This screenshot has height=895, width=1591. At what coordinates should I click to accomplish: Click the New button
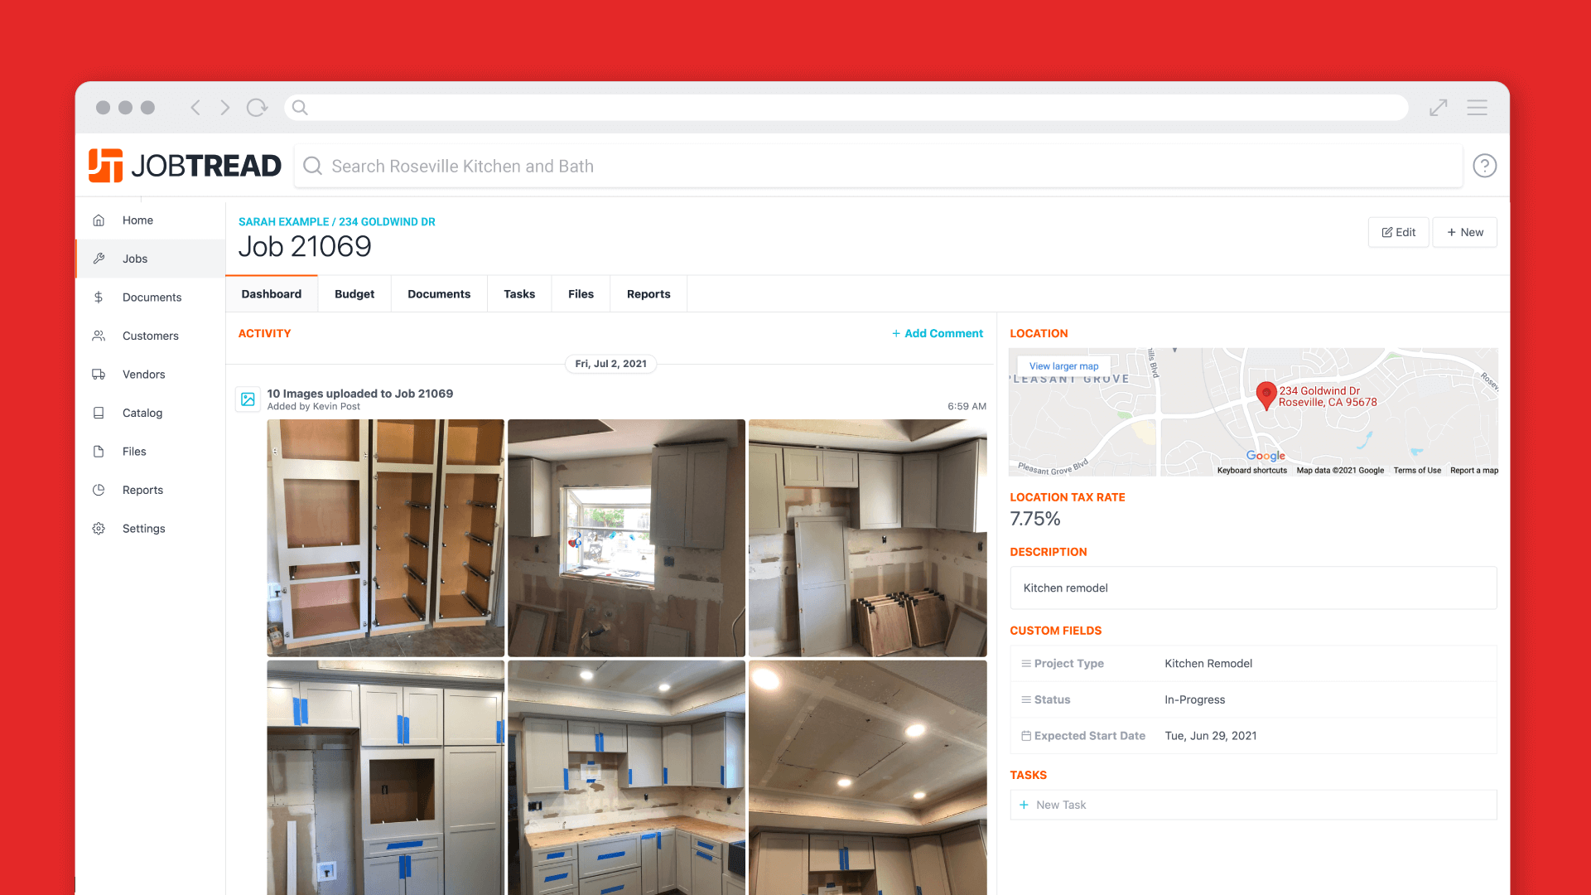[1464, 232]
